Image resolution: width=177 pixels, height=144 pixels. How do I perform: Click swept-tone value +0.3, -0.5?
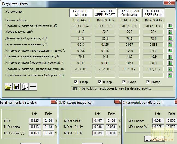(81, 69)
